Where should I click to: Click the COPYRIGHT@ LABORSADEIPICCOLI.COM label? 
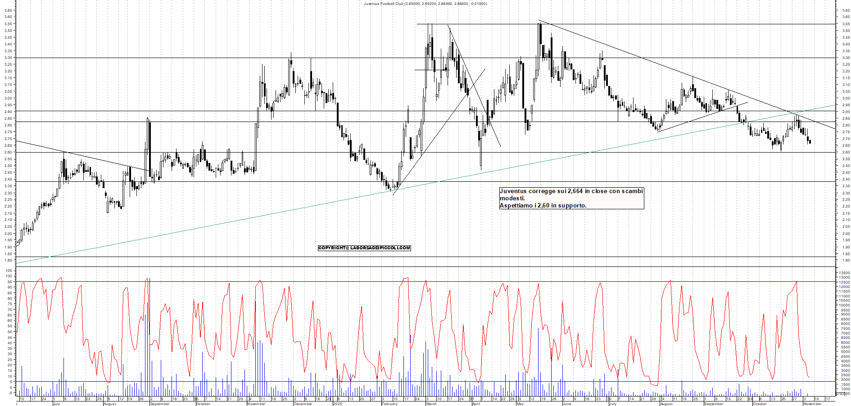pos(364,248)
